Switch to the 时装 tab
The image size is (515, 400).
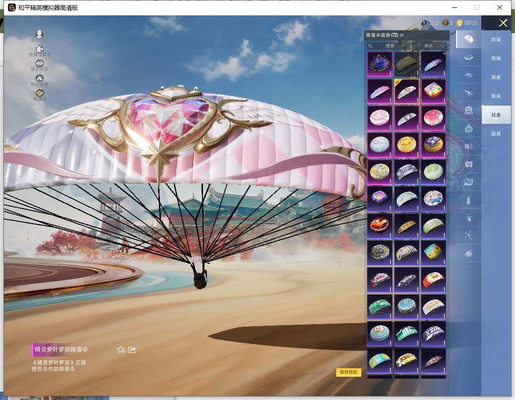coord(496,39)
